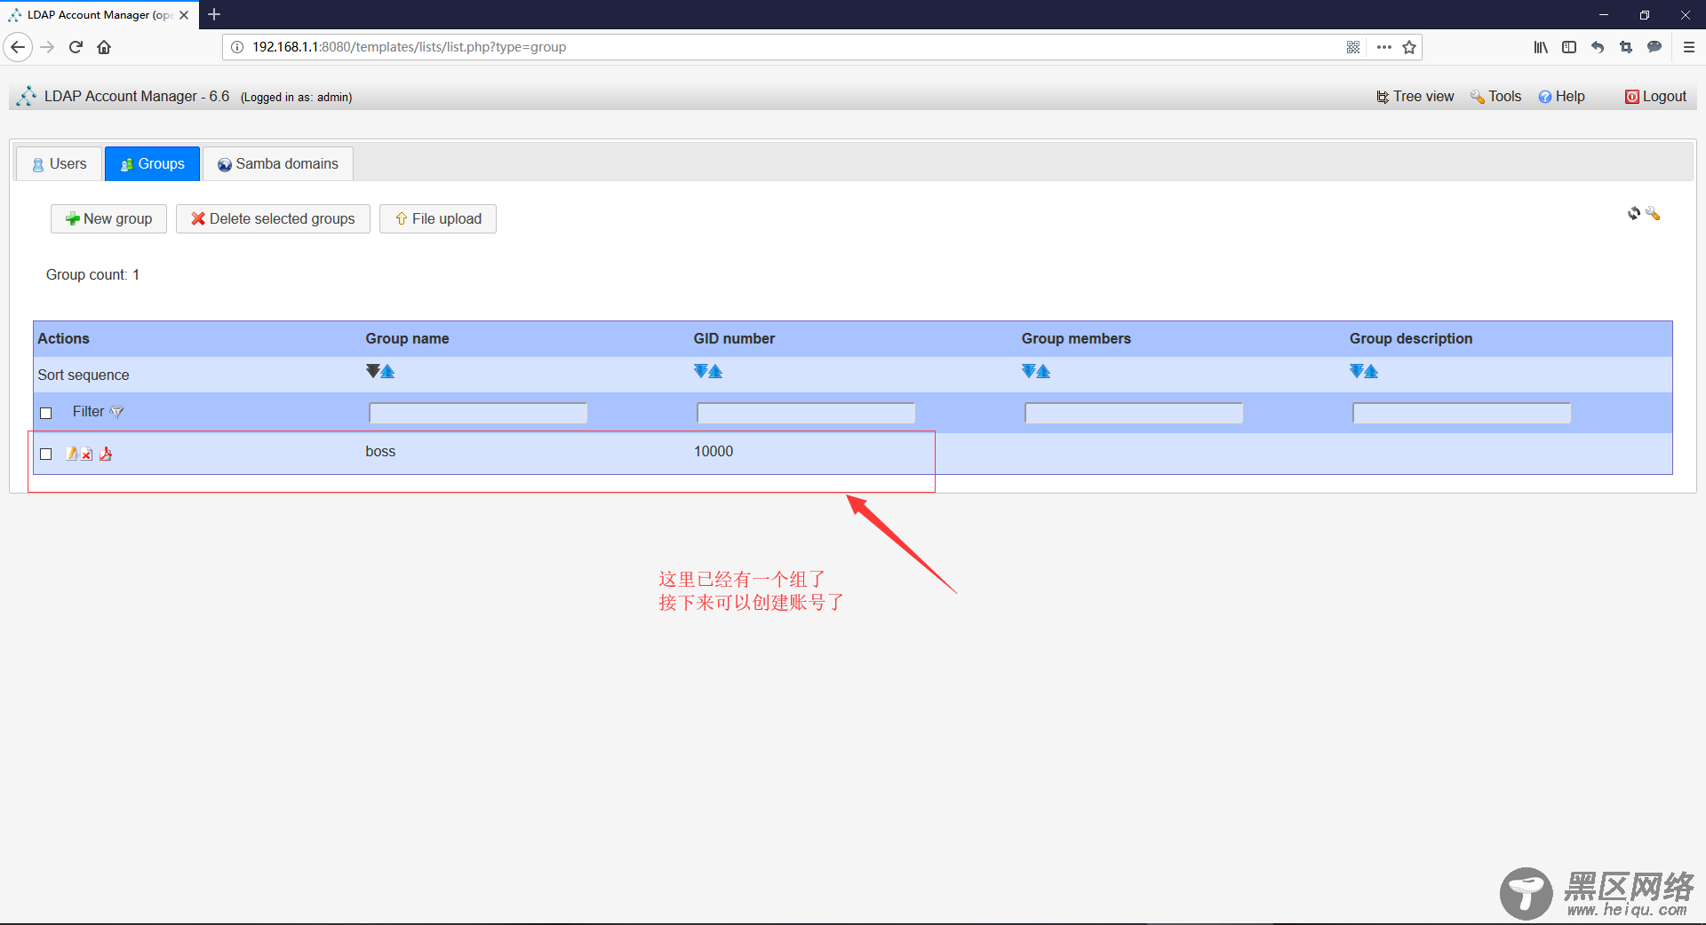Tick the select-all checkbox in Filter row
Image resolution: width=1706 pixels, height=925 pixels.
46,413
